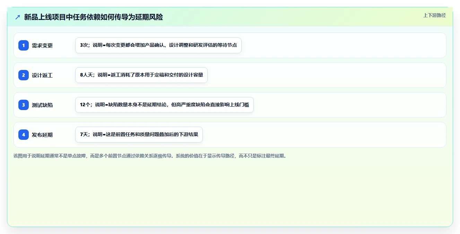Click the title 新品上线项目中任务依赖如何传导为延期风险
The height and width of the screenshot is (234, 460).
94,17
